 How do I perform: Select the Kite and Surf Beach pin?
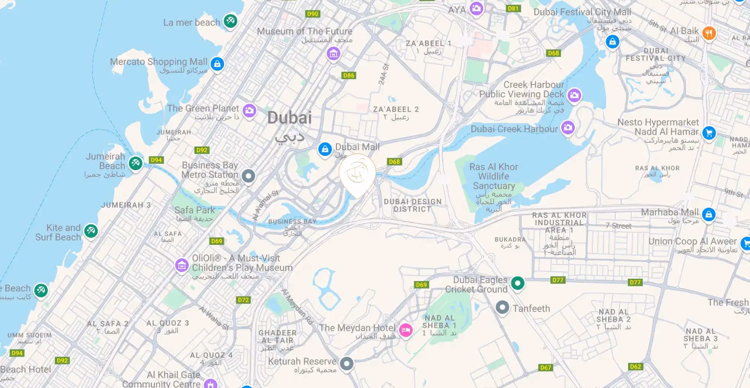point(91,231)
